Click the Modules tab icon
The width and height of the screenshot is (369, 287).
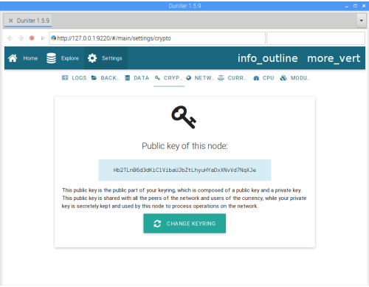coord(283,78)
